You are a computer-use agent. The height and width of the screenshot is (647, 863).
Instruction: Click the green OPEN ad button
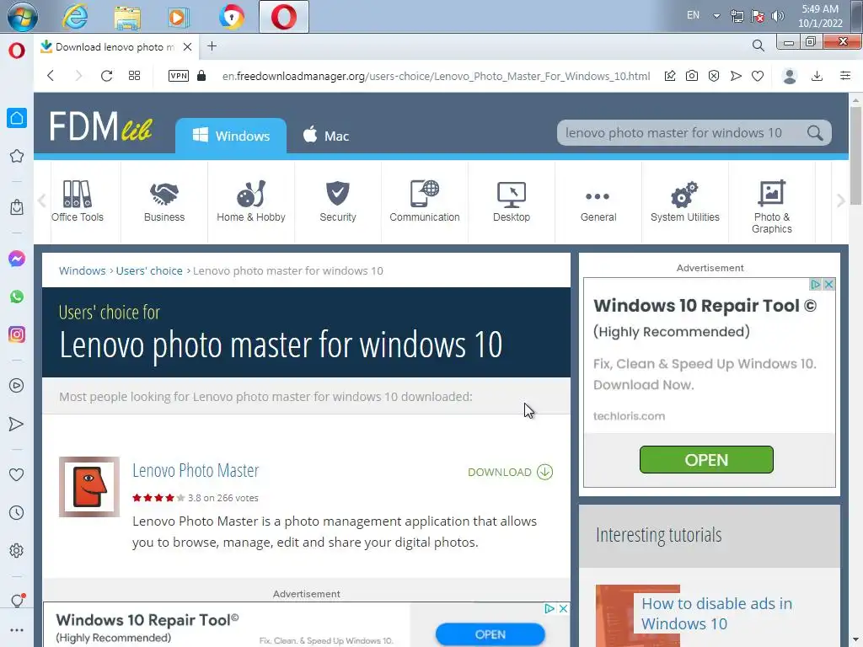(706, 459)
